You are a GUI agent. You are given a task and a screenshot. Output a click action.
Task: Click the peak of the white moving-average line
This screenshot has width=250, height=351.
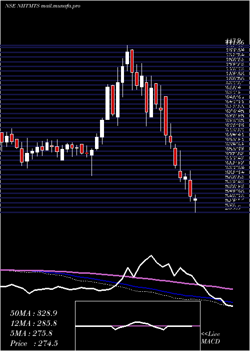tap(151, 255)
